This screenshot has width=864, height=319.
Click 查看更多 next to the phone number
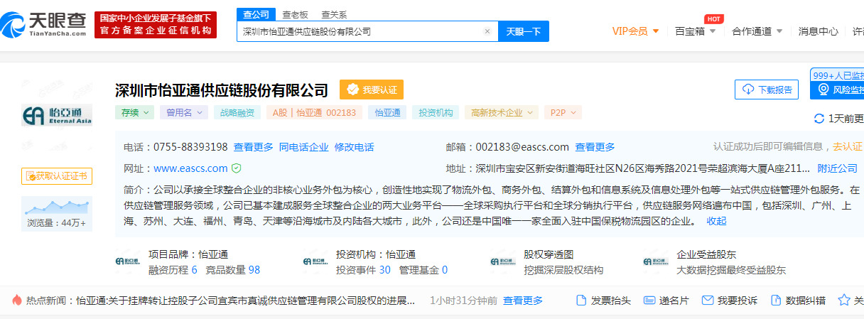pyautogui.click(x=253, y=147)
